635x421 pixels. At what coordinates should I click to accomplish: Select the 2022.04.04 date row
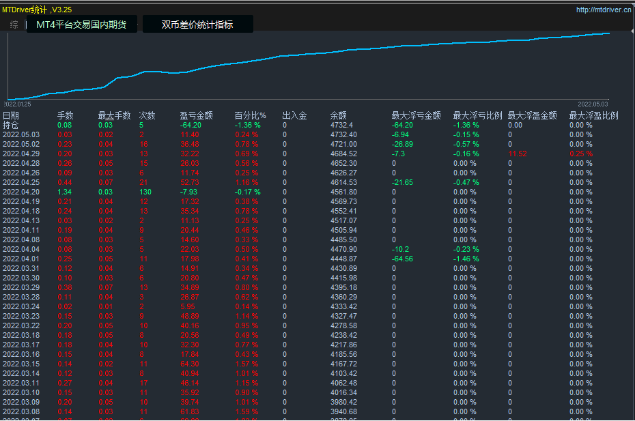[x=21, y=249]
